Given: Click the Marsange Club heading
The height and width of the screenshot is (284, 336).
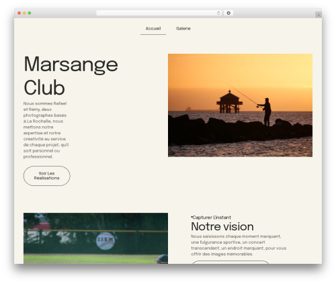Looking at the screenshot, I should click(71, 76).
